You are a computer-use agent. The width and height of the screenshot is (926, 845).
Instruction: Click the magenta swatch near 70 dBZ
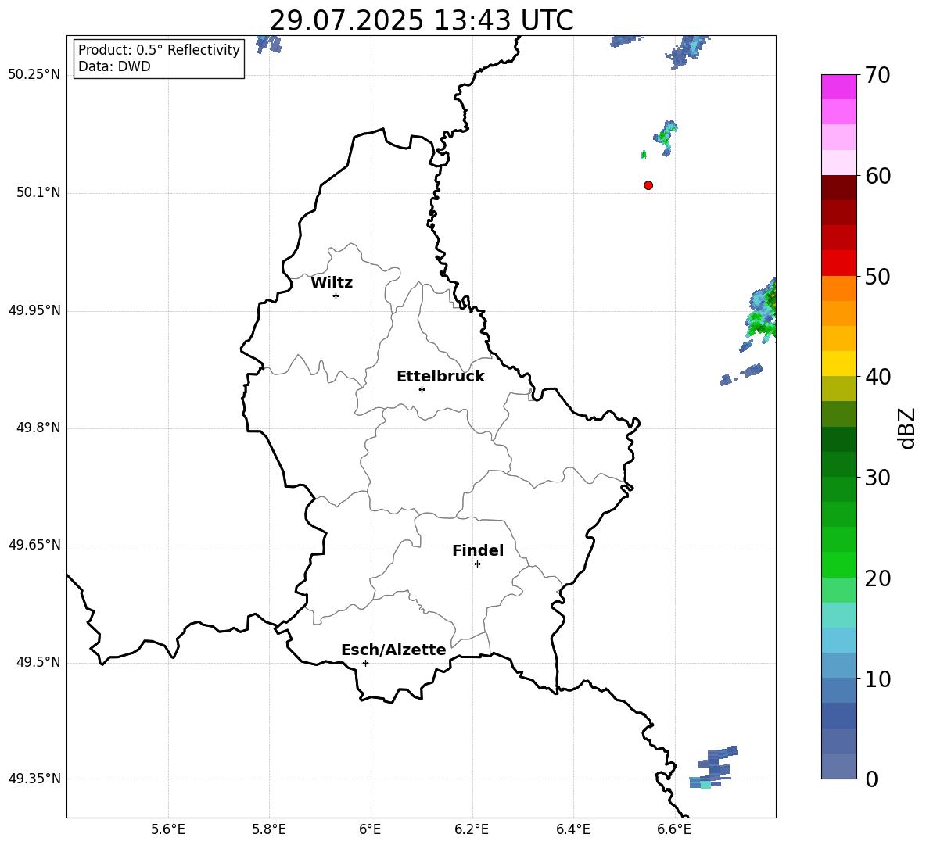point(838,87)
